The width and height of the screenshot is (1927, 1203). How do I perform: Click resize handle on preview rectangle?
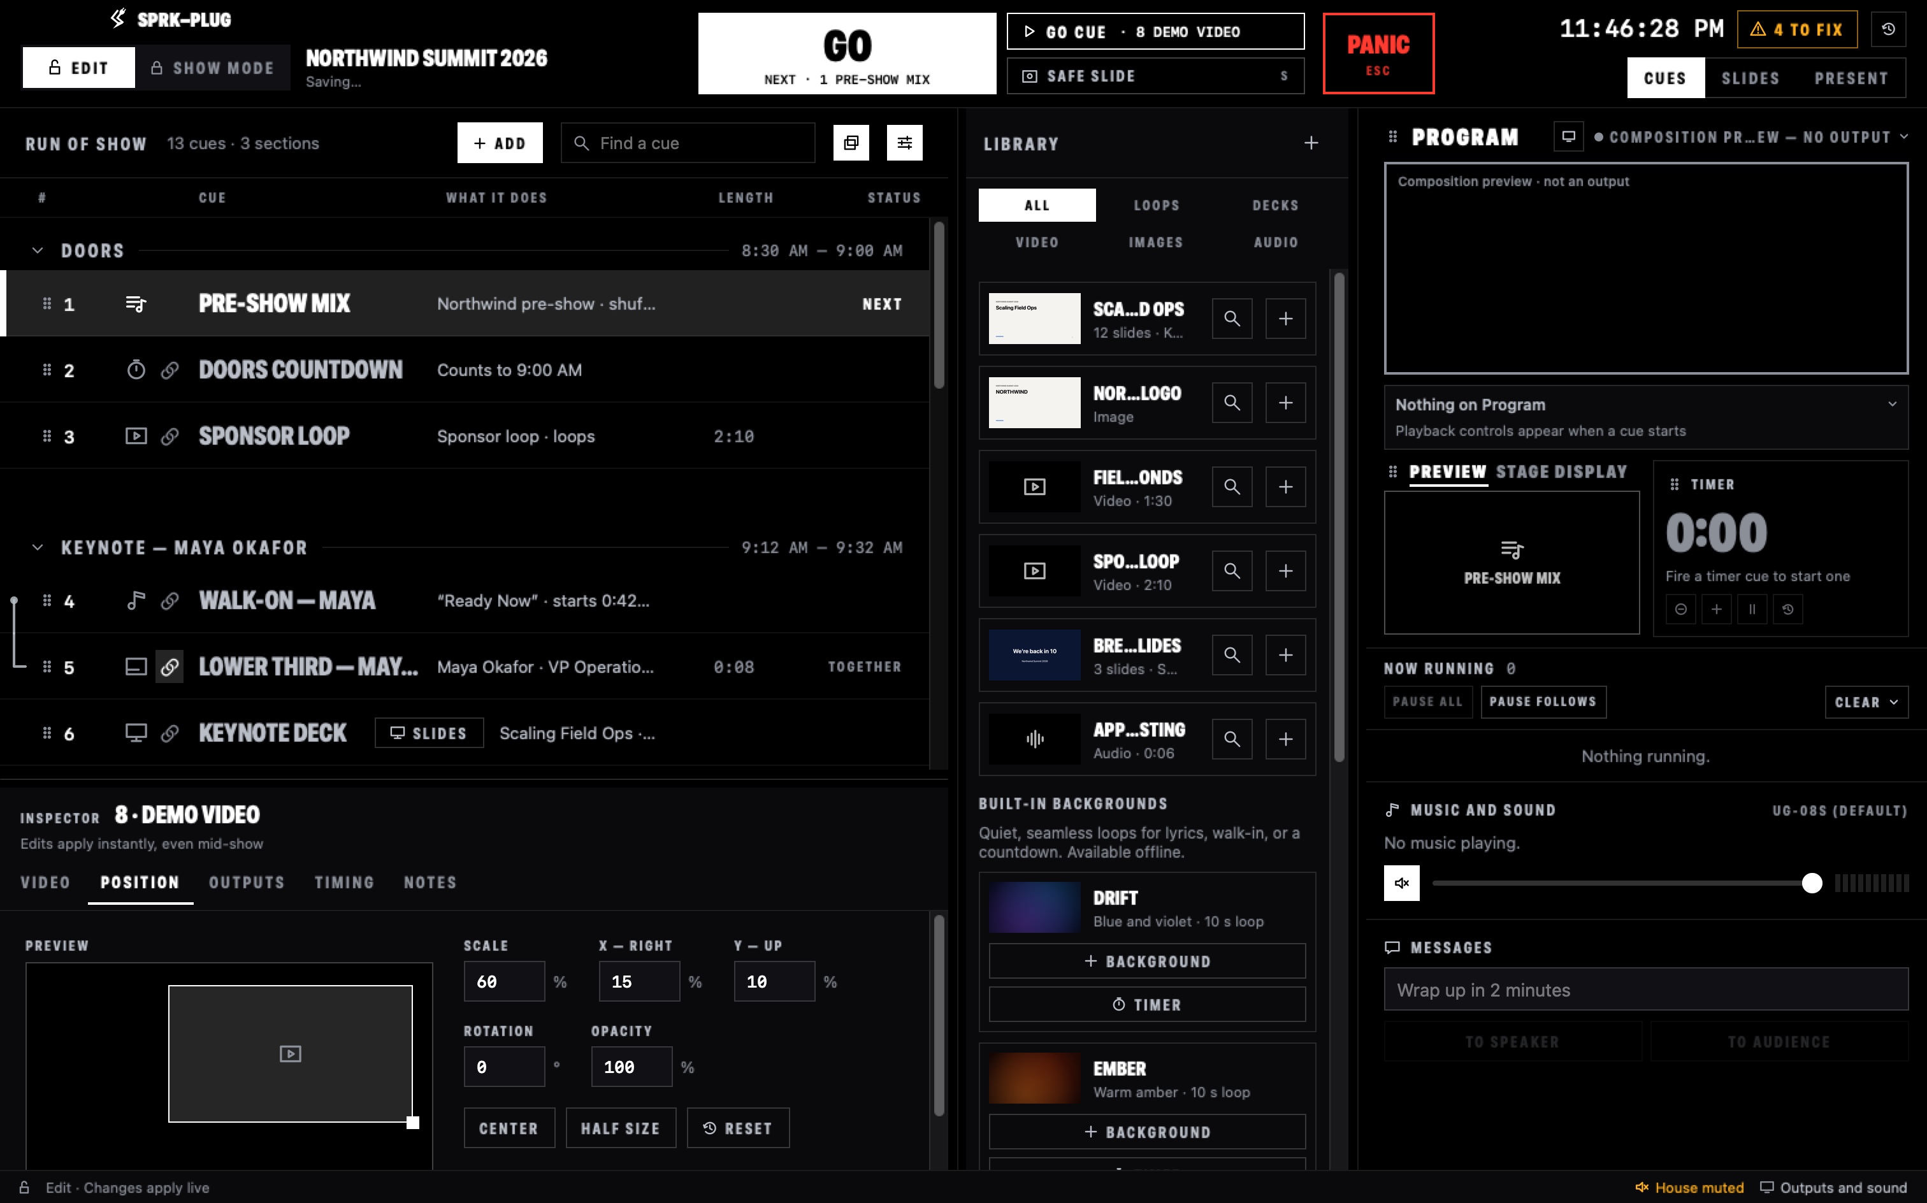coord(412,1123)
